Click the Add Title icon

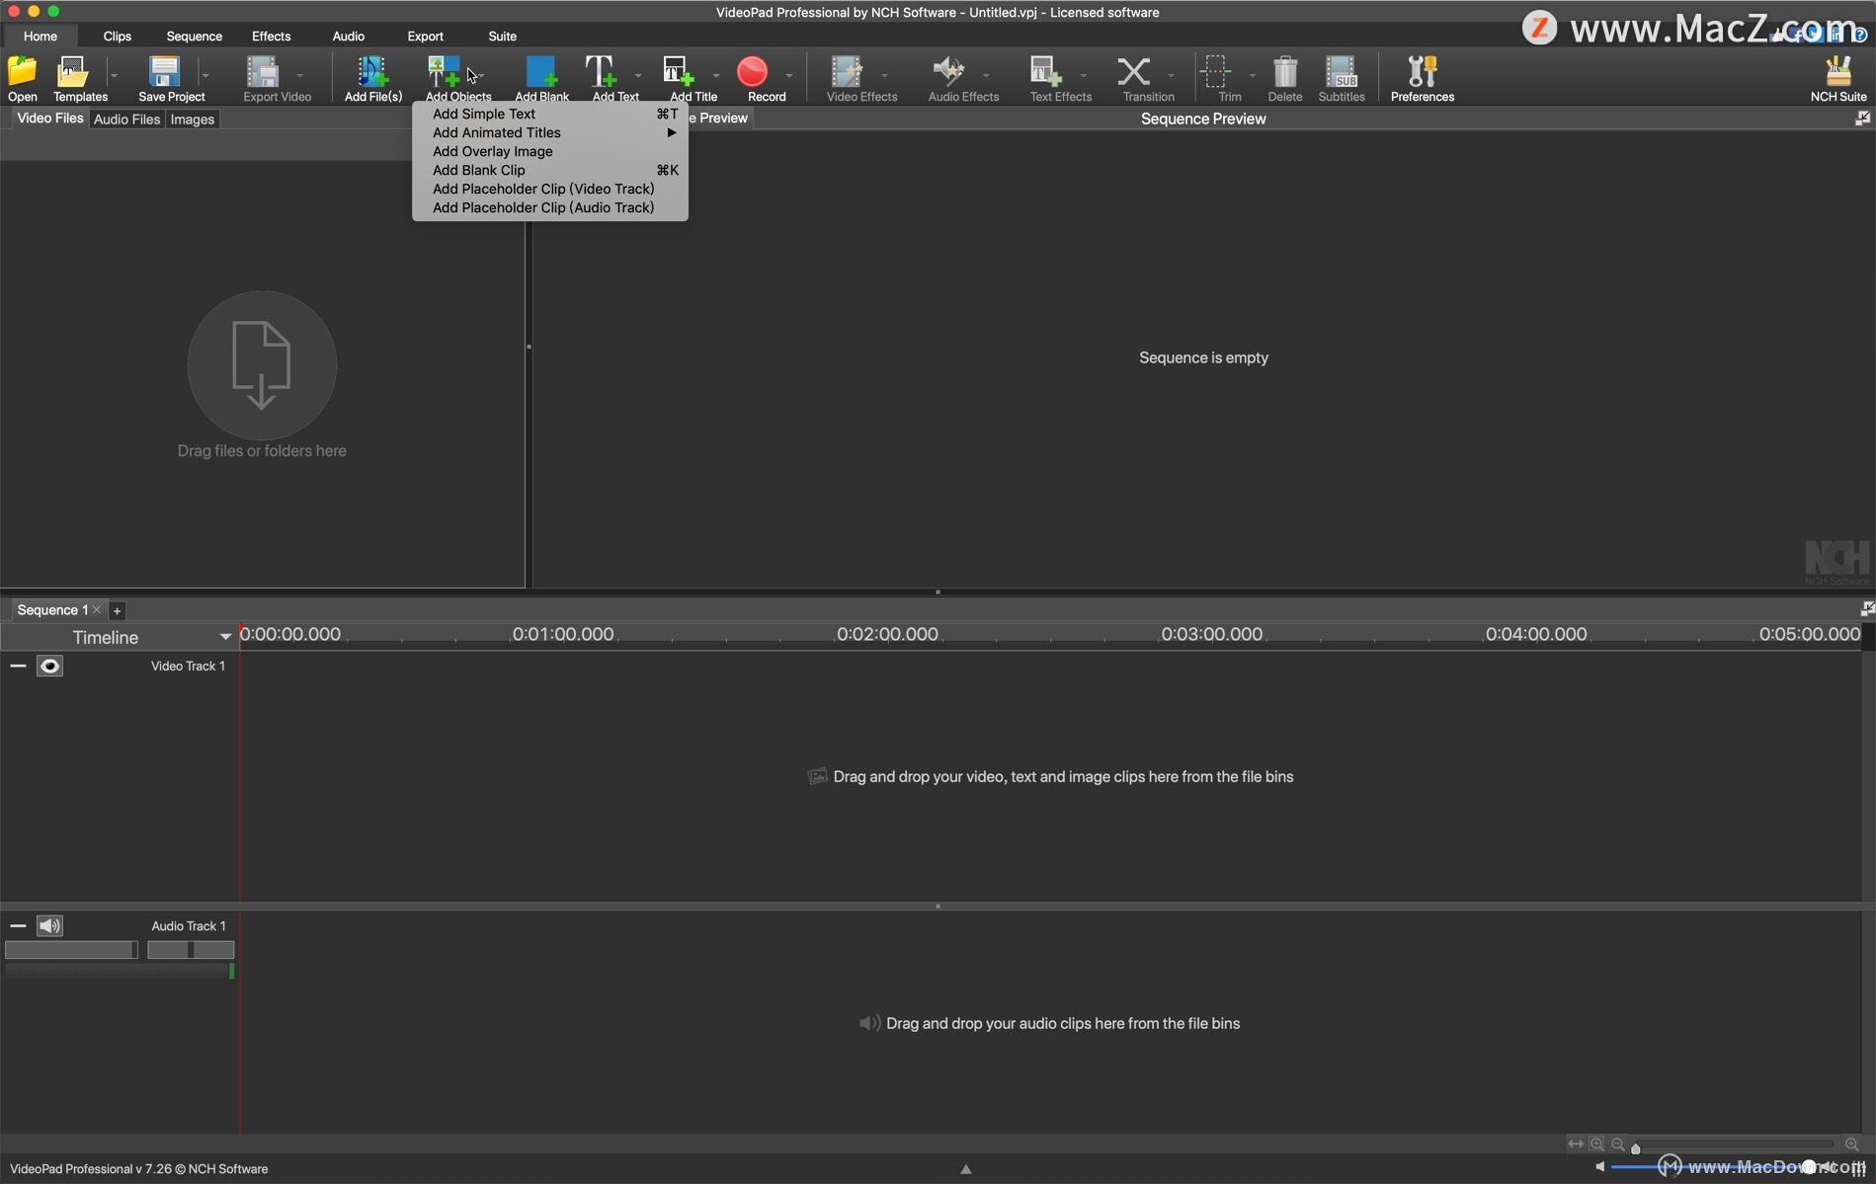[680, 72]
